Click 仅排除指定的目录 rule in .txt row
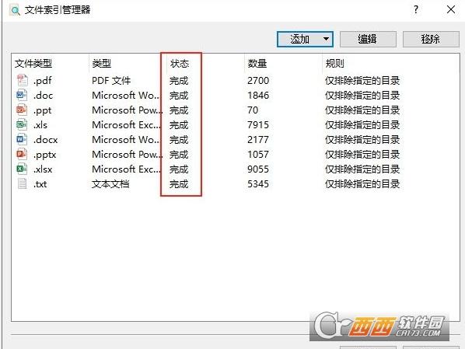465x349 pixels. 362,184
